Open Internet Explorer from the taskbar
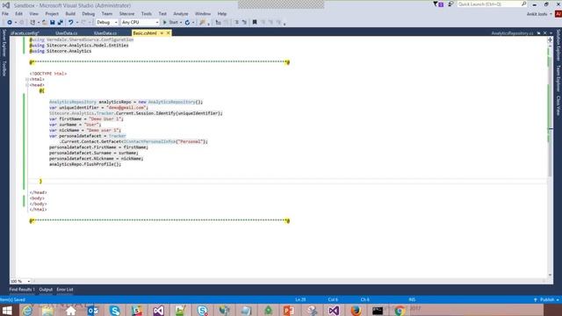 click(27, 310)
